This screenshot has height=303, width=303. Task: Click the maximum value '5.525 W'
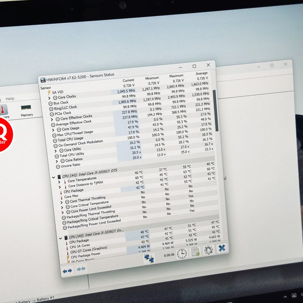click(x=191, y=240)
